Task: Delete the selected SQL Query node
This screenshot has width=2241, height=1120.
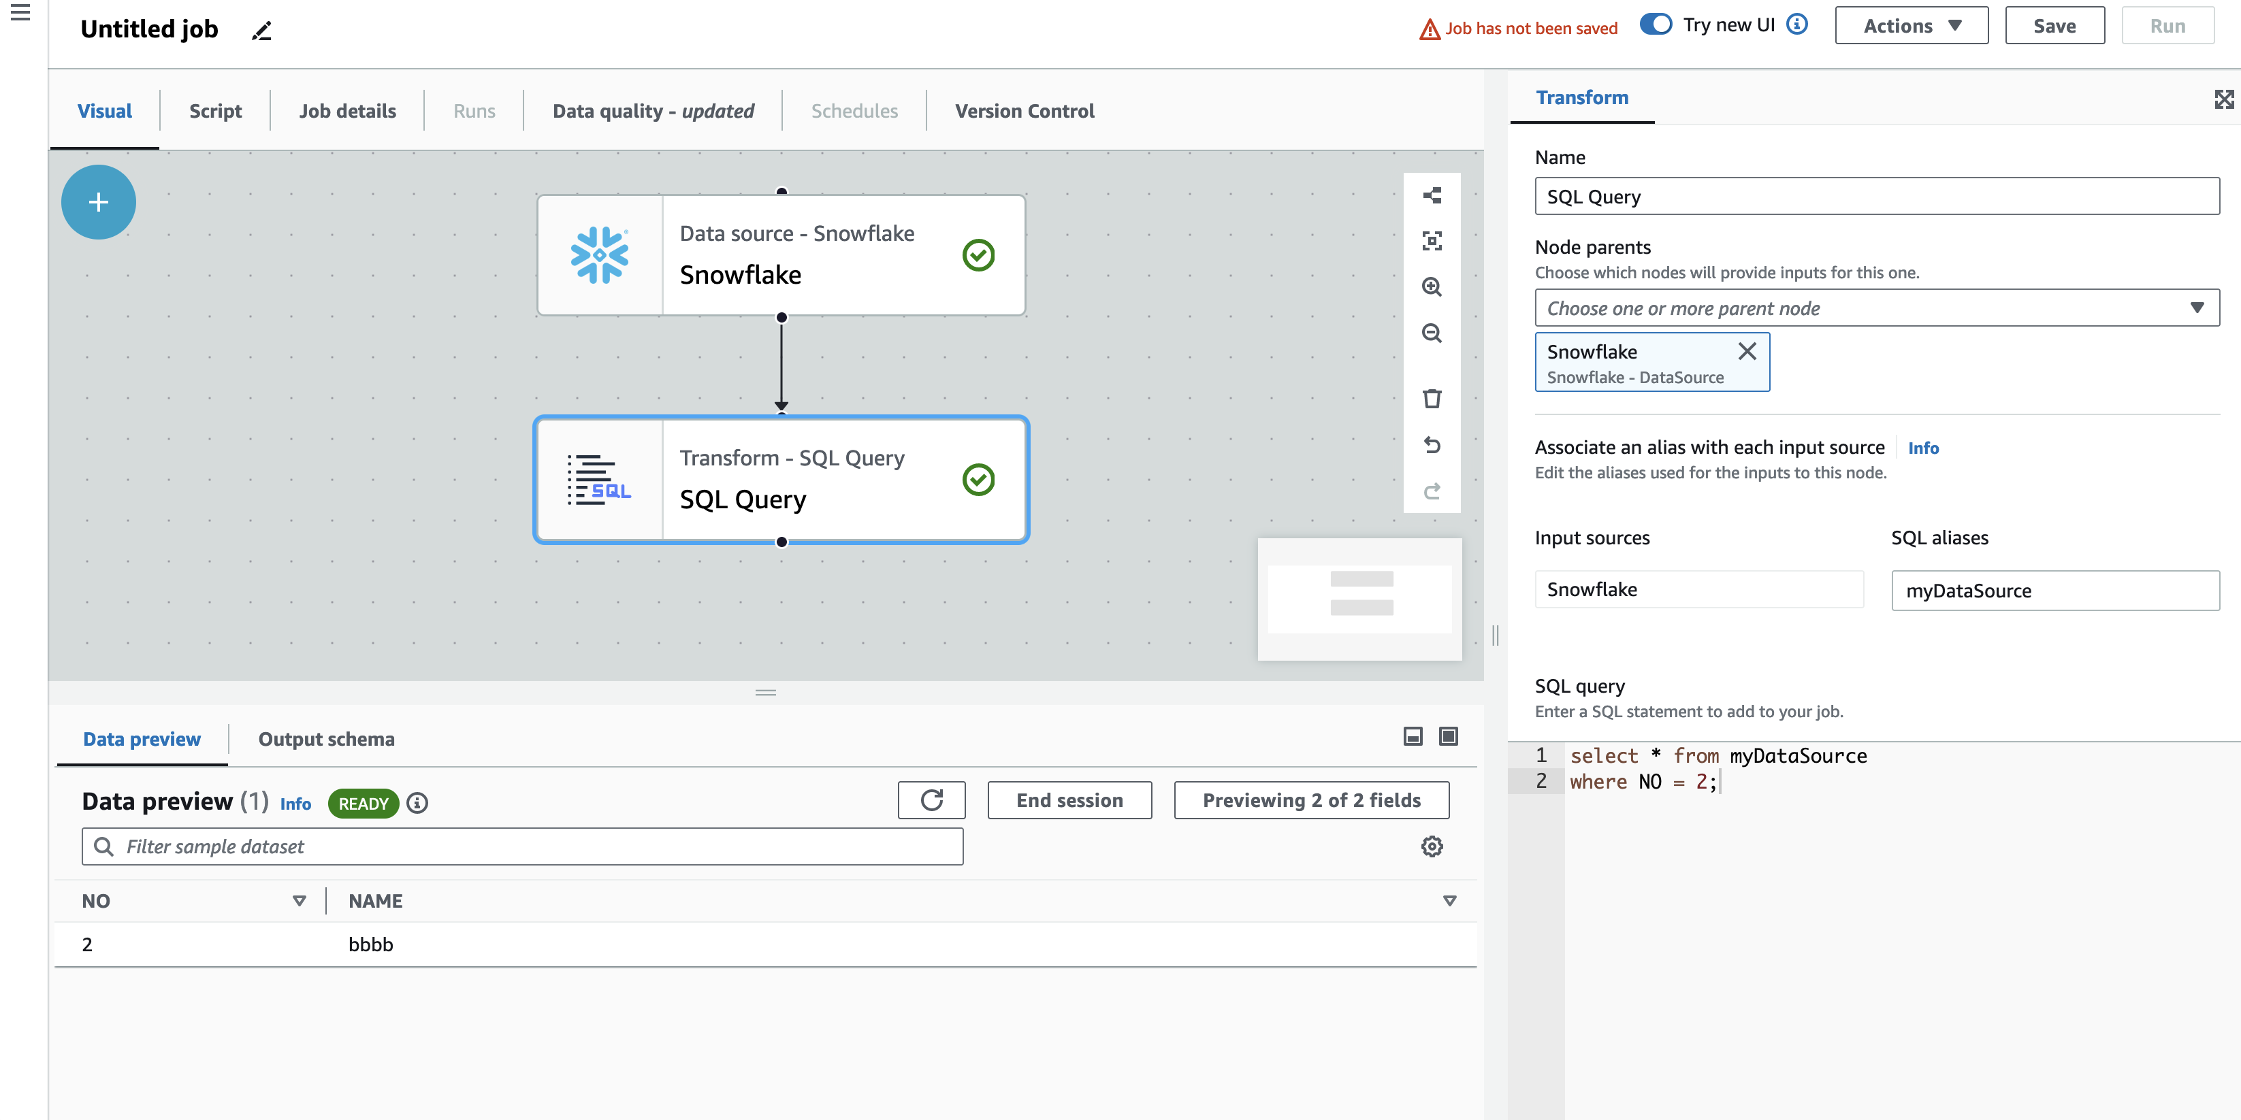Action: pos(1432,398)
